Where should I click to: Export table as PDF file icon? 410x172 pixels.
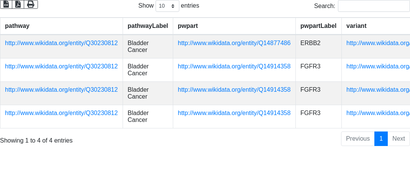click(18, 5)
